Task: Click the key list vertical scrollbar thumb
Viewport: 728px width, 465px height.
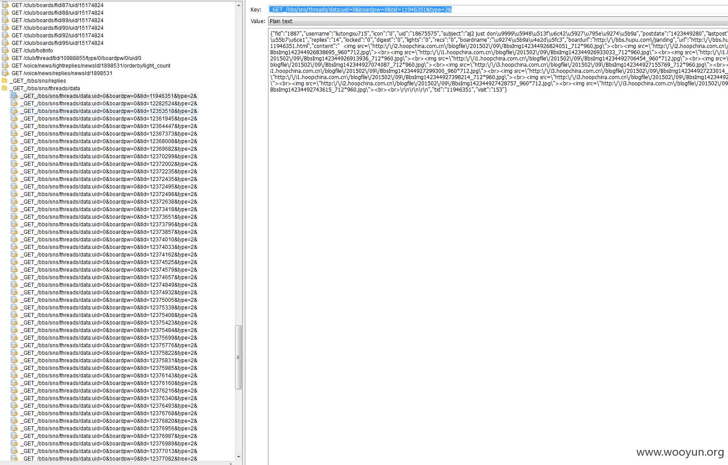Action: 238,357
